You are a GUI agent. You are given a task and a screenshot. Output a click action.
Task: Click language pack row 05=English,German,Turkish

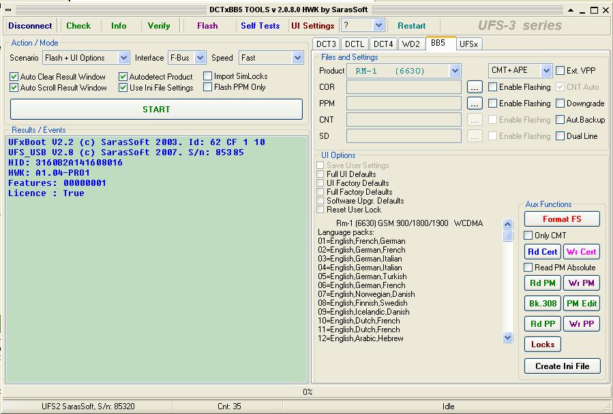362,276
